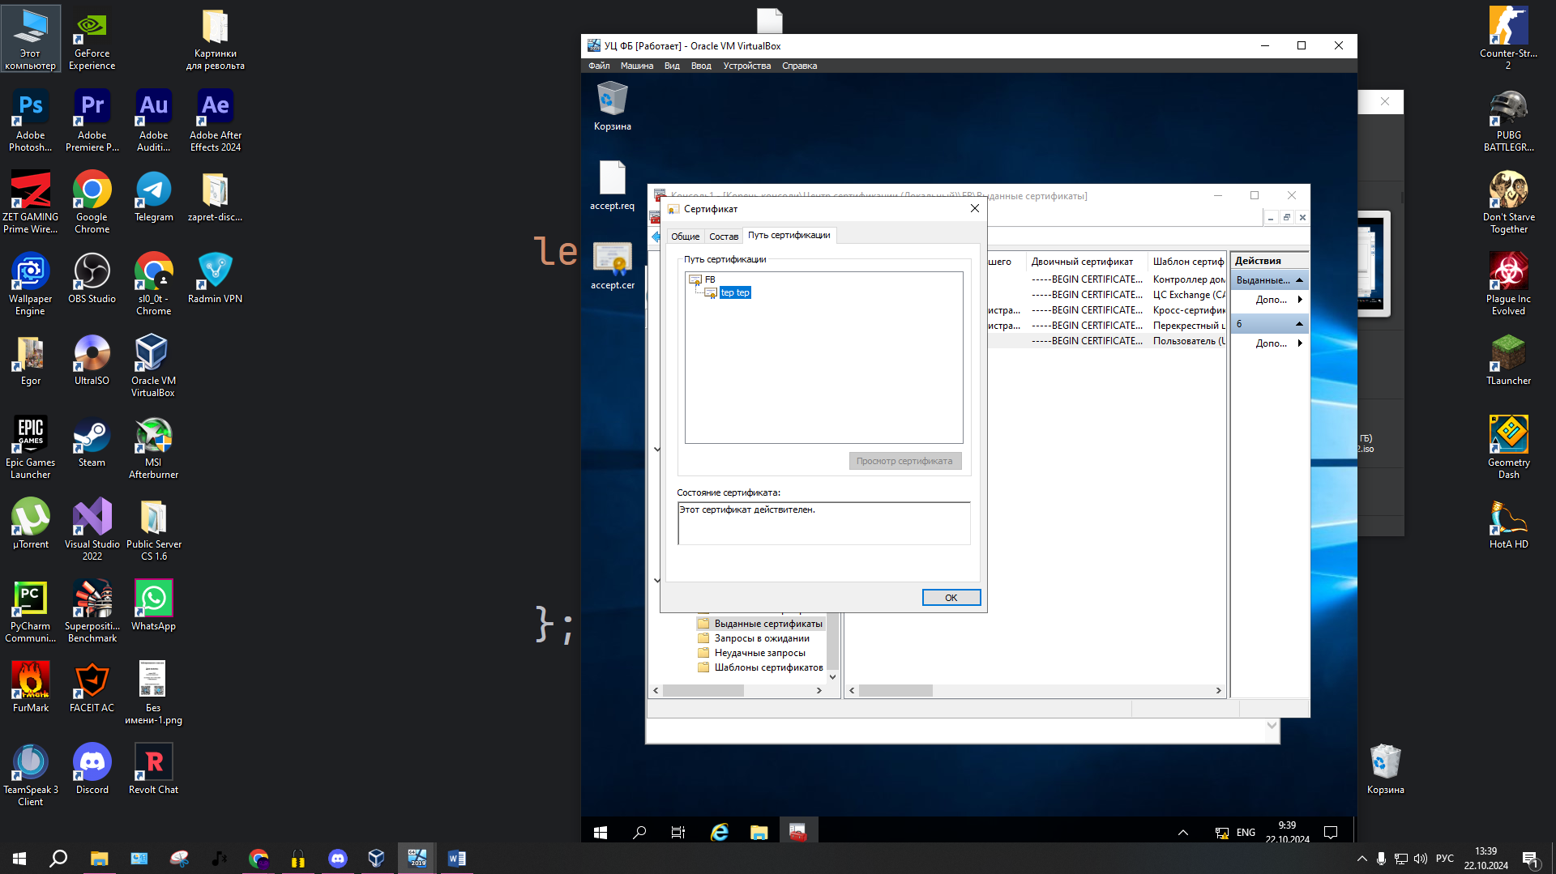This screenshot has width=1556, height=874.
Task: Click ENG language indicator in VM tray
Action: pyautogui.click(x=1246, y=832)
